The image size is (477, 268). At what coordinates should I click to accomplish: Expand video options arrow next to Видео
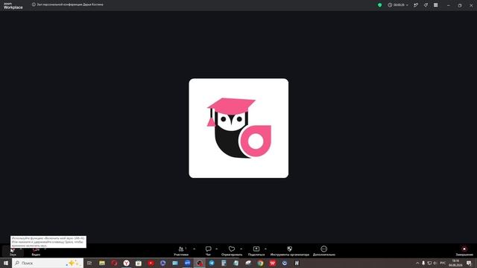point(45,249)
